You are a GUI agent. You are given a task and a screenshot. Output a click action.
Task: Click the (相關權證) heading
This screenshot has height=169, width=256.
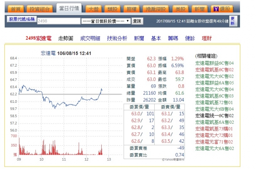coord(206,56)
